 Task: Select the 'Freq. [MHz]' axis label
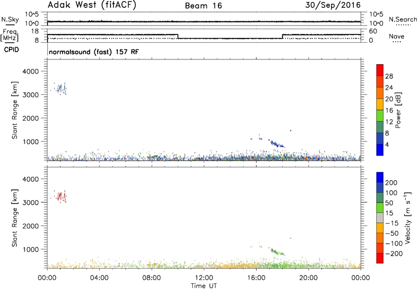pyautogui.click(x=9, y=35)
